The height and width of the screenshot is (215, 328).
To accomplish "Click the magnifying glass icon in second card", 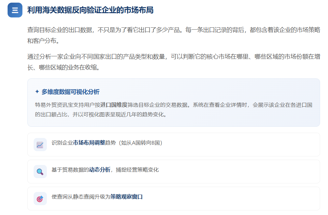I will coord(40,172).
